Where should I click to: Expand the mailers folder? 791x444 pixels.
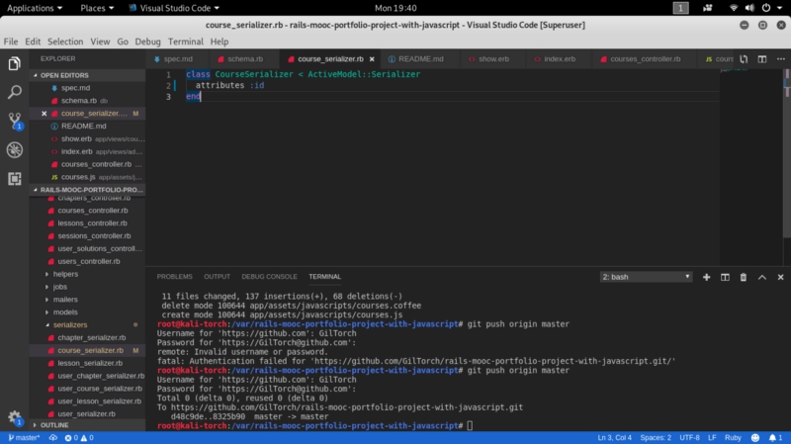coord(65,300)
